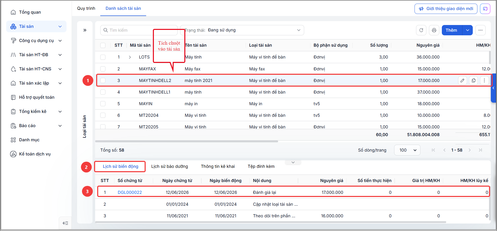Collapse the sidebar menu icon
The image size is (497, 231).
pyautogui.click(x=65, y=223)
